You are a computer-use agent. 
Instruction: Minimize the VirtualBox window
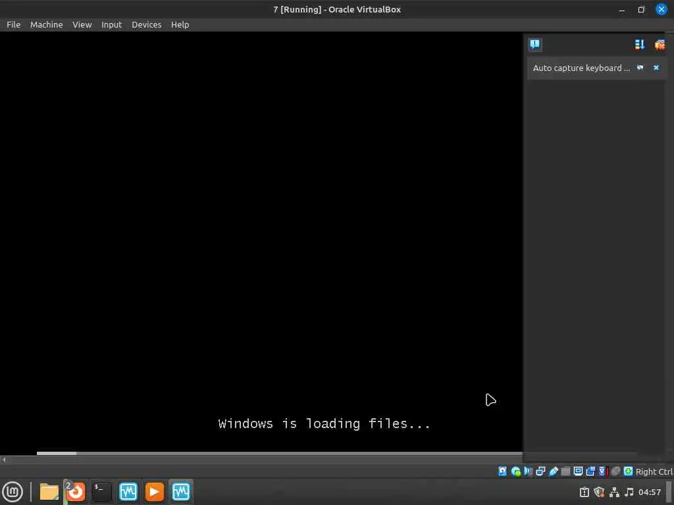pyautogui.click(x=622, y=9)
